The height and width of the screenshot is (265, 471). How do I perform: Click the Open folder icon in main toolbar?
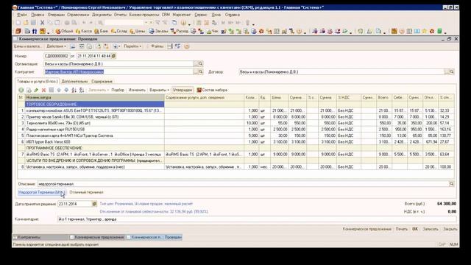[26, 23]
